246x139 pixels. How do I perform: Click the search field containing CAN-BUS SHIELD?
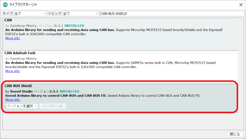coord(172,14)
